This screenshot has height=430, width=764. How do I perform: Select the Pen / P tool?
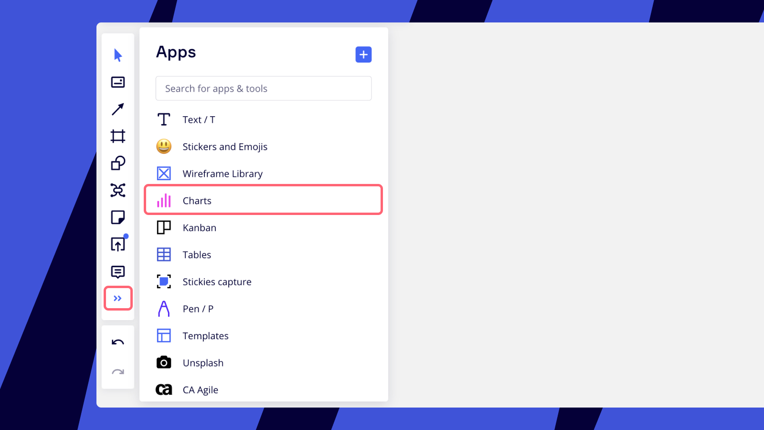pos(264,309)
